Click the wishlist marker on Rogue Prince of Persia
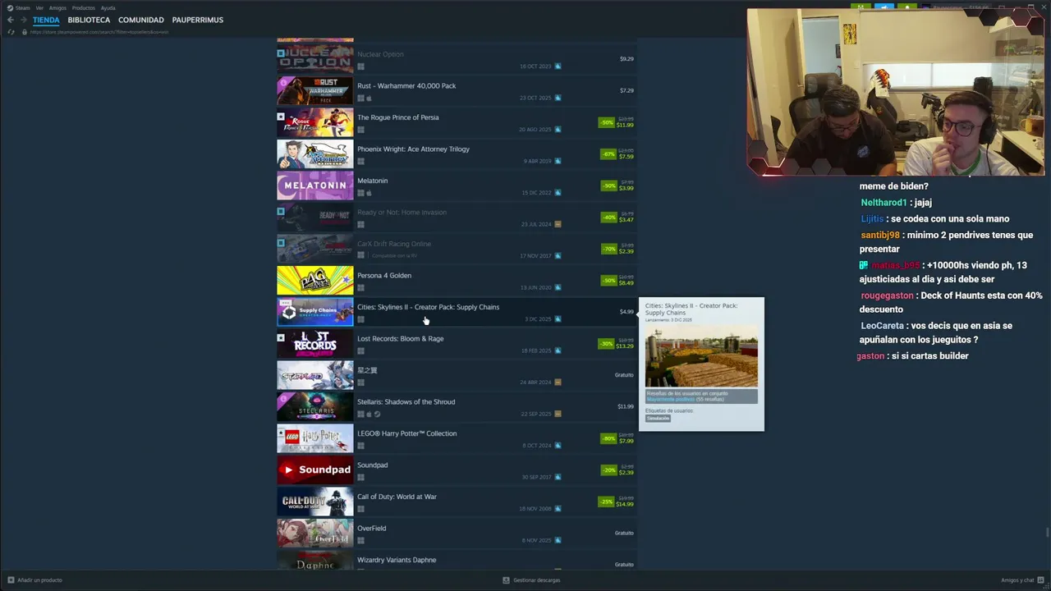 (x=281, y=117)
